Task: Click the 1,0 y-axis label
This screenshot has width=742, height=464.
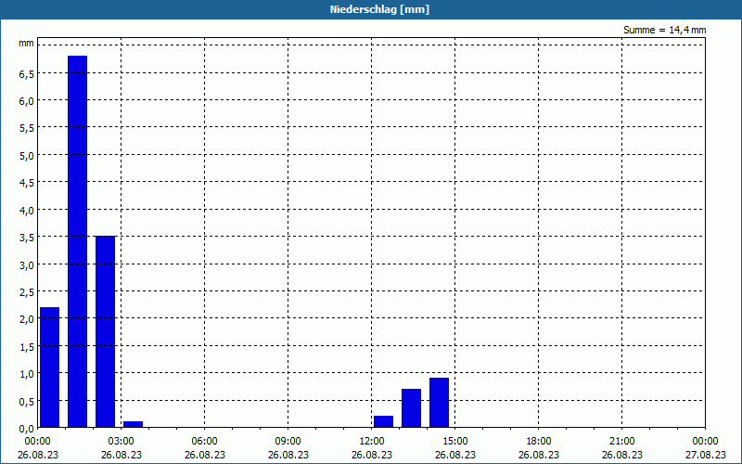Action: 27,374
